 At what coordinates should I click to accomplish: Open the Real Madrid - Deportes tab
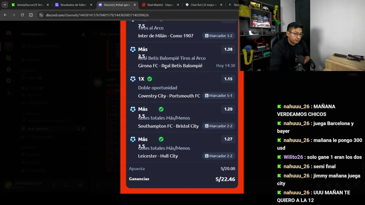pos(160,5)
